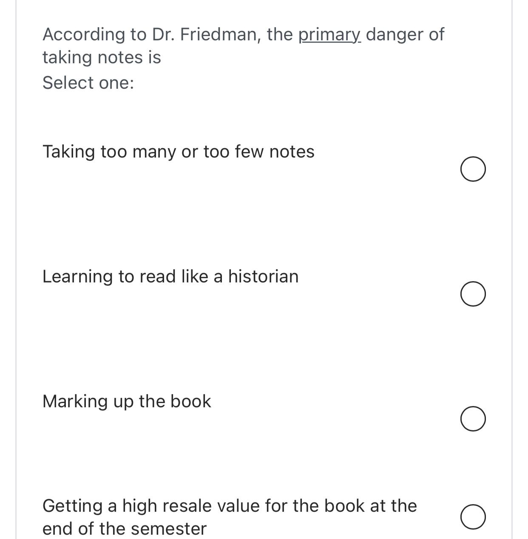Select the radio button for 'Marking up the book'
528x539 pixels.
(473, 420)
